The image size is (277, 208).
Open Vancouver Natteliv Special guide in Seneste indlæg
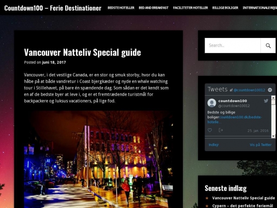pos(244,198)
